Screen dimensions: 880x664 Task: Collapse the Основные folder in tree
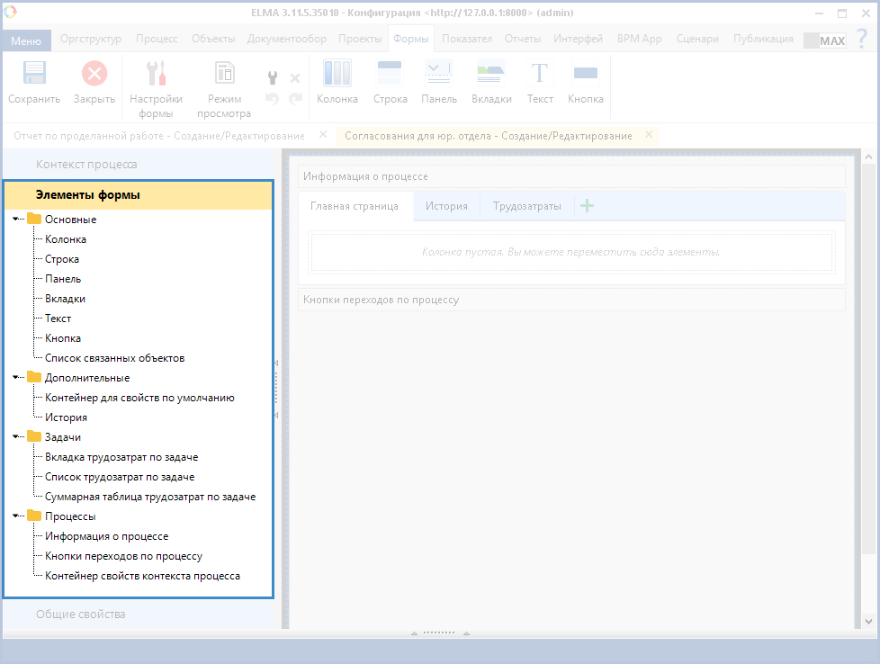16,219
